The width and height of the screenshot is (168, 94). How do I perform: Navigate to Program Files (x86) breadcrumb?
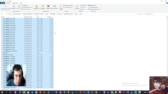point(39,14)
